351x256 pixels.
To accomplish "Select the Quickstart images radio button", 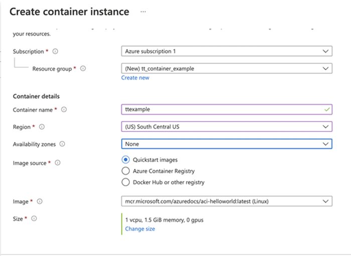I will 125,160.
